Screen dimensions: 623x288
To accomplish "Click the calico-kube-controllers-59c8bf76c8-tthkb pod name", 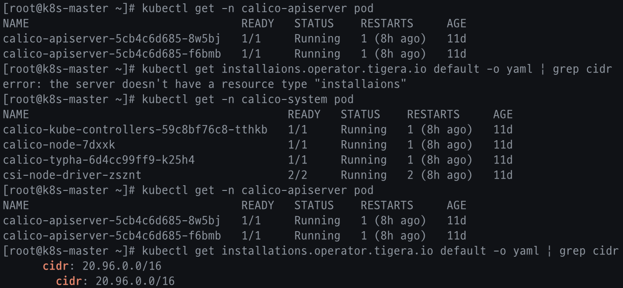I will [x=135, y=130].
